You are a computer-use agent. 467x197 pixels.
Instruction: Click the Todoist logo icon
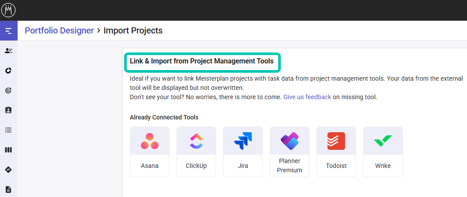pos(336,141)
